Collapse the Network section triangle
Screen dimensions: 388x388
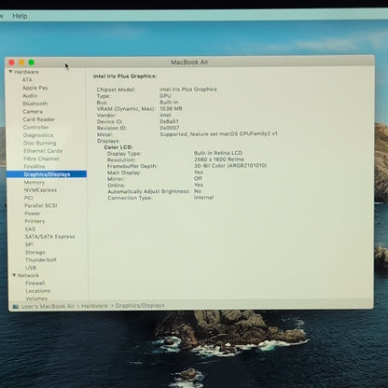[14, 275]
